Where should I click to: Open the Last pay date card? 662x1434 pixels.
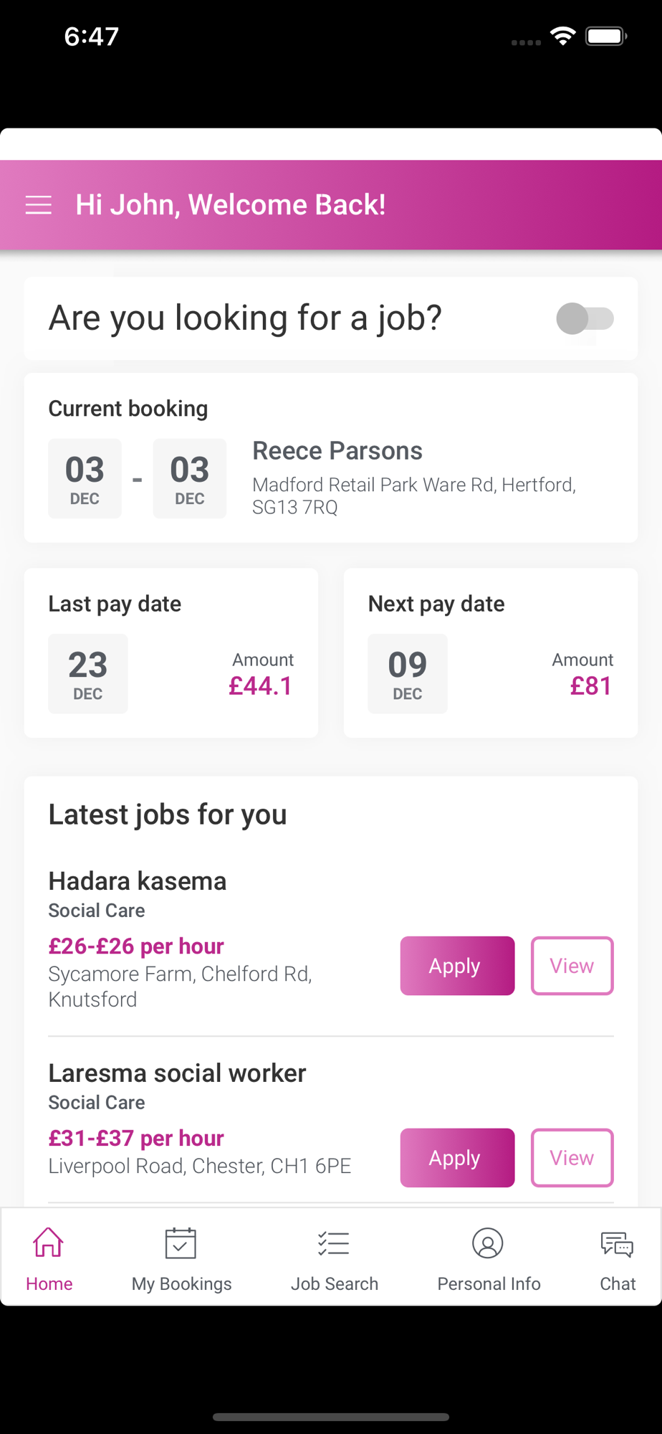click(x=171, y=653)
